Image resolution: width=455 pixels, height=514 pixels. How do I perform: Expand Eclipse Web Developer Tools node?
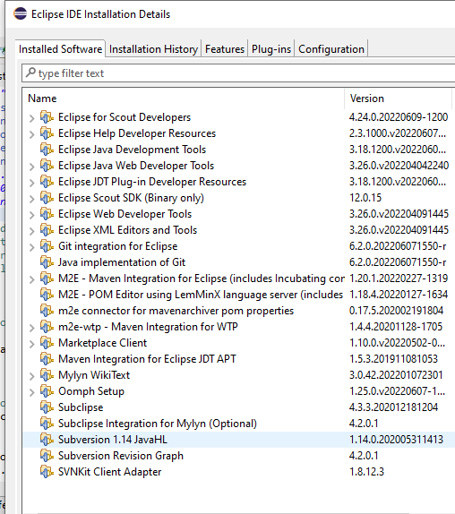[x=32, y=215]
